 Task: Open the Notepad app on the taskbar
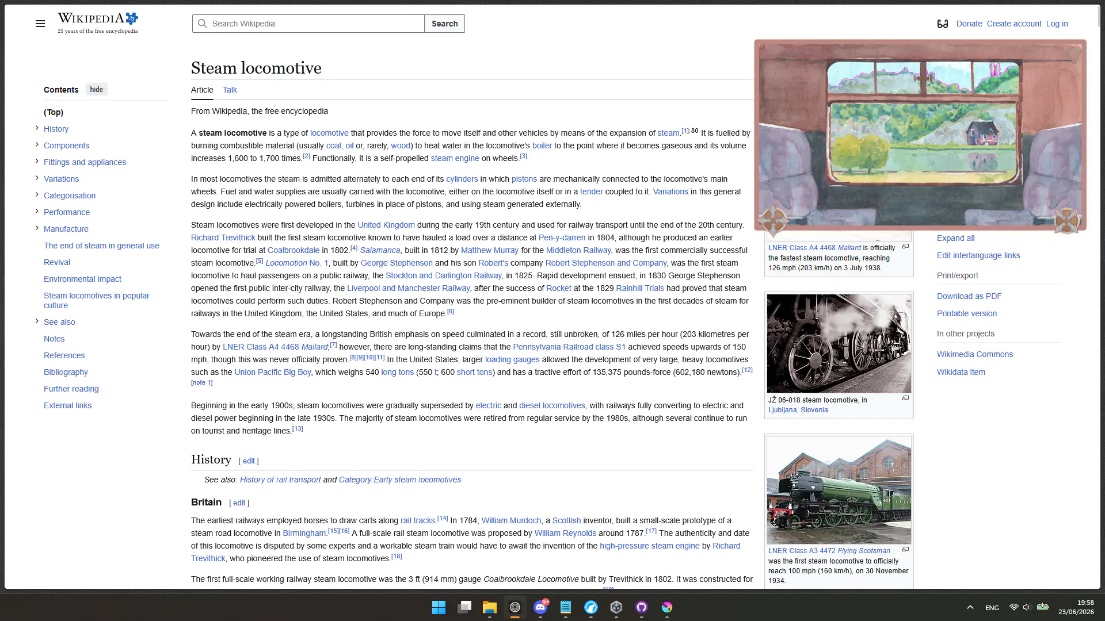click(565, 607)
